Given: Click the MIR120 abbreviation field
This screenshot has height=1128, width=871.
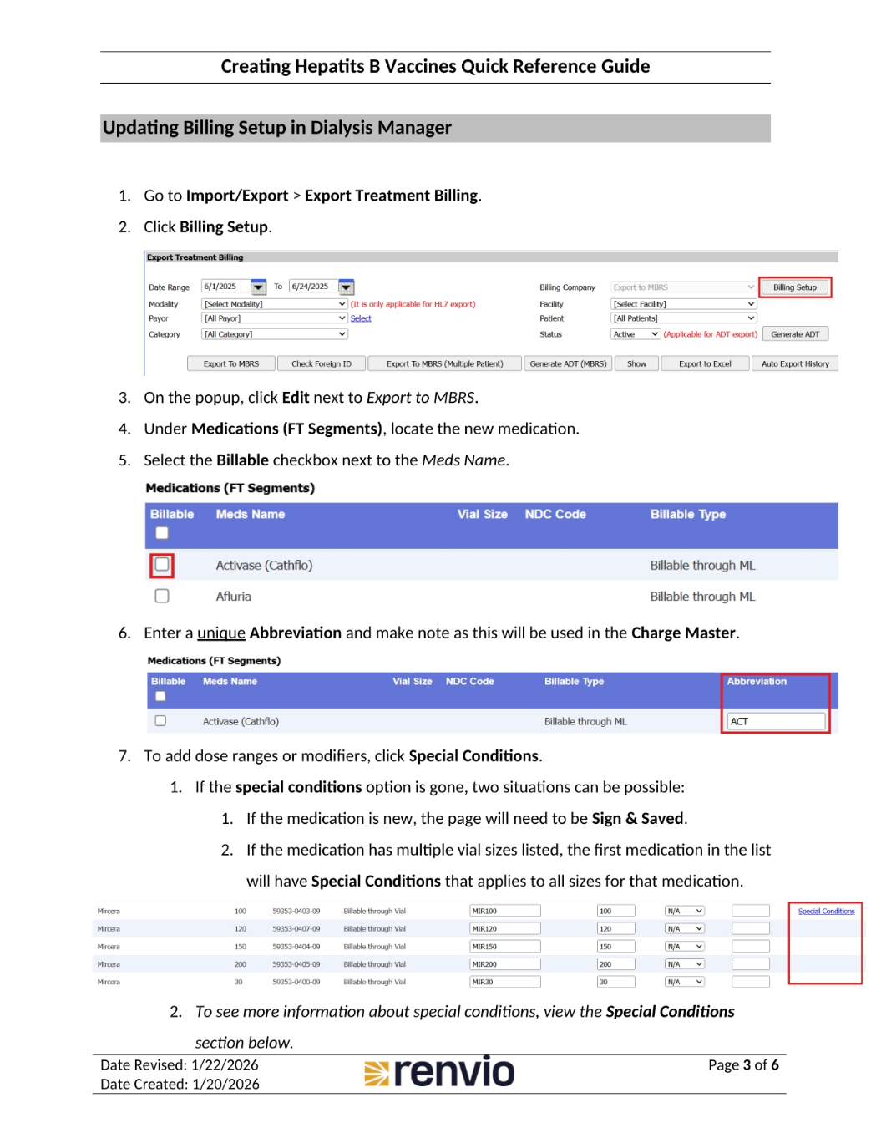Looking at the screenshot, I should coord(505,929).
